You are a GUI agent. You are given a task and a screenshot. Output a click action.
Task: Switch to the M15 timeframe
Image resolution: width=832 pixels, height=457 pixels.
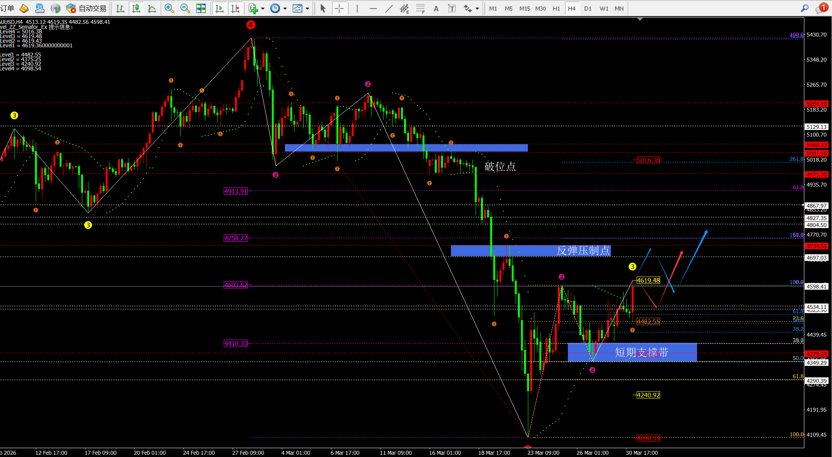click(x=524, y=8)
